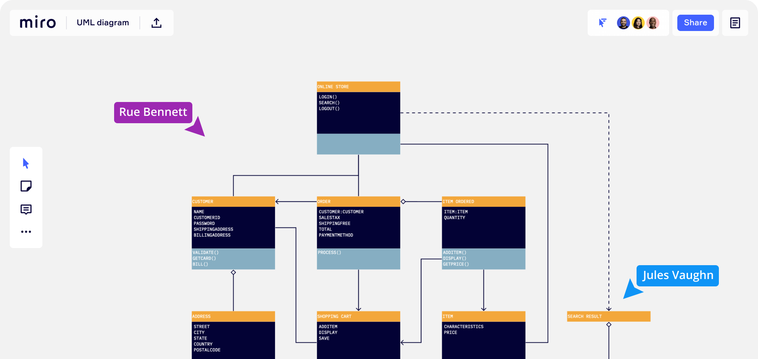Click the second collaborator avatar with yellow background

pyautogui.click(x=638, y=23)
